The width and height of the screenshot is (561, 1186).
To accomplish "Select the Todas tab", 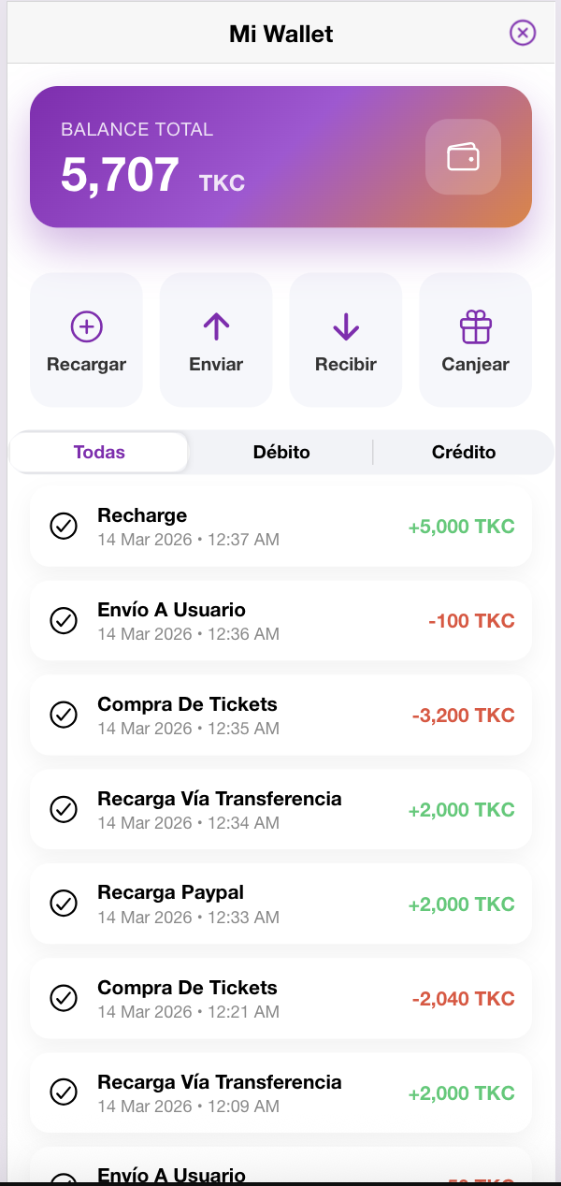I will [x=99, y=453].
